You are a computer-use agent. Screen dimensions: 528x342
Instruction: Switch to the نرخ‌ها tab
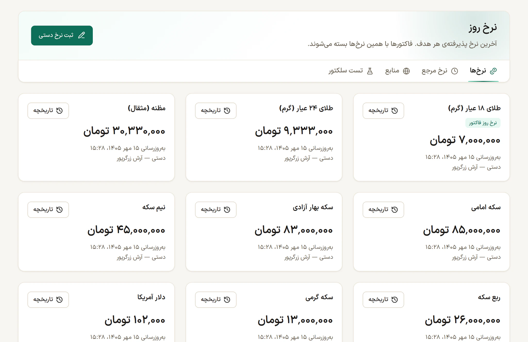483,71
